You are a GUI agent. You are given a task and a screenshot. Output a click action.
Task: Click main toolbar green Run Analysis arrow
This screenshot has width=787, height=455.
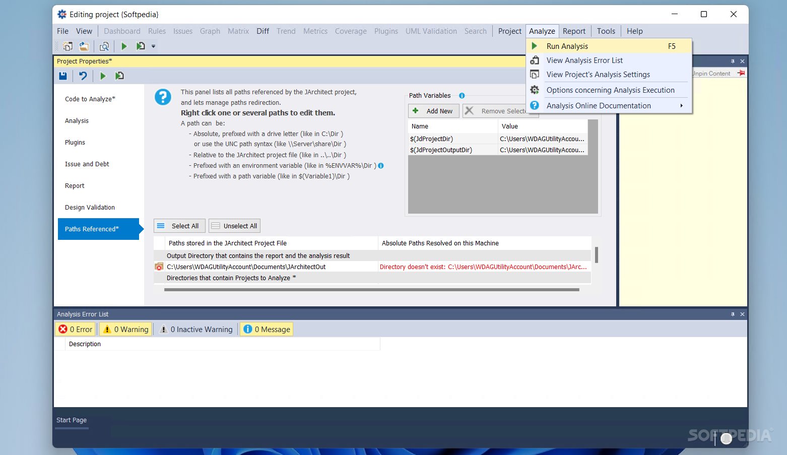pos(124,46)
